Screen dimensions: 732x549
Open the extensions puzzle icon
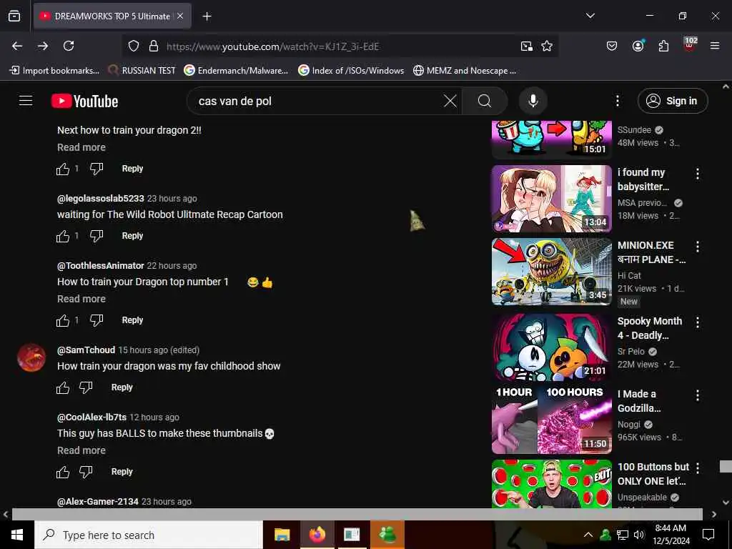(x=663, y=46)
